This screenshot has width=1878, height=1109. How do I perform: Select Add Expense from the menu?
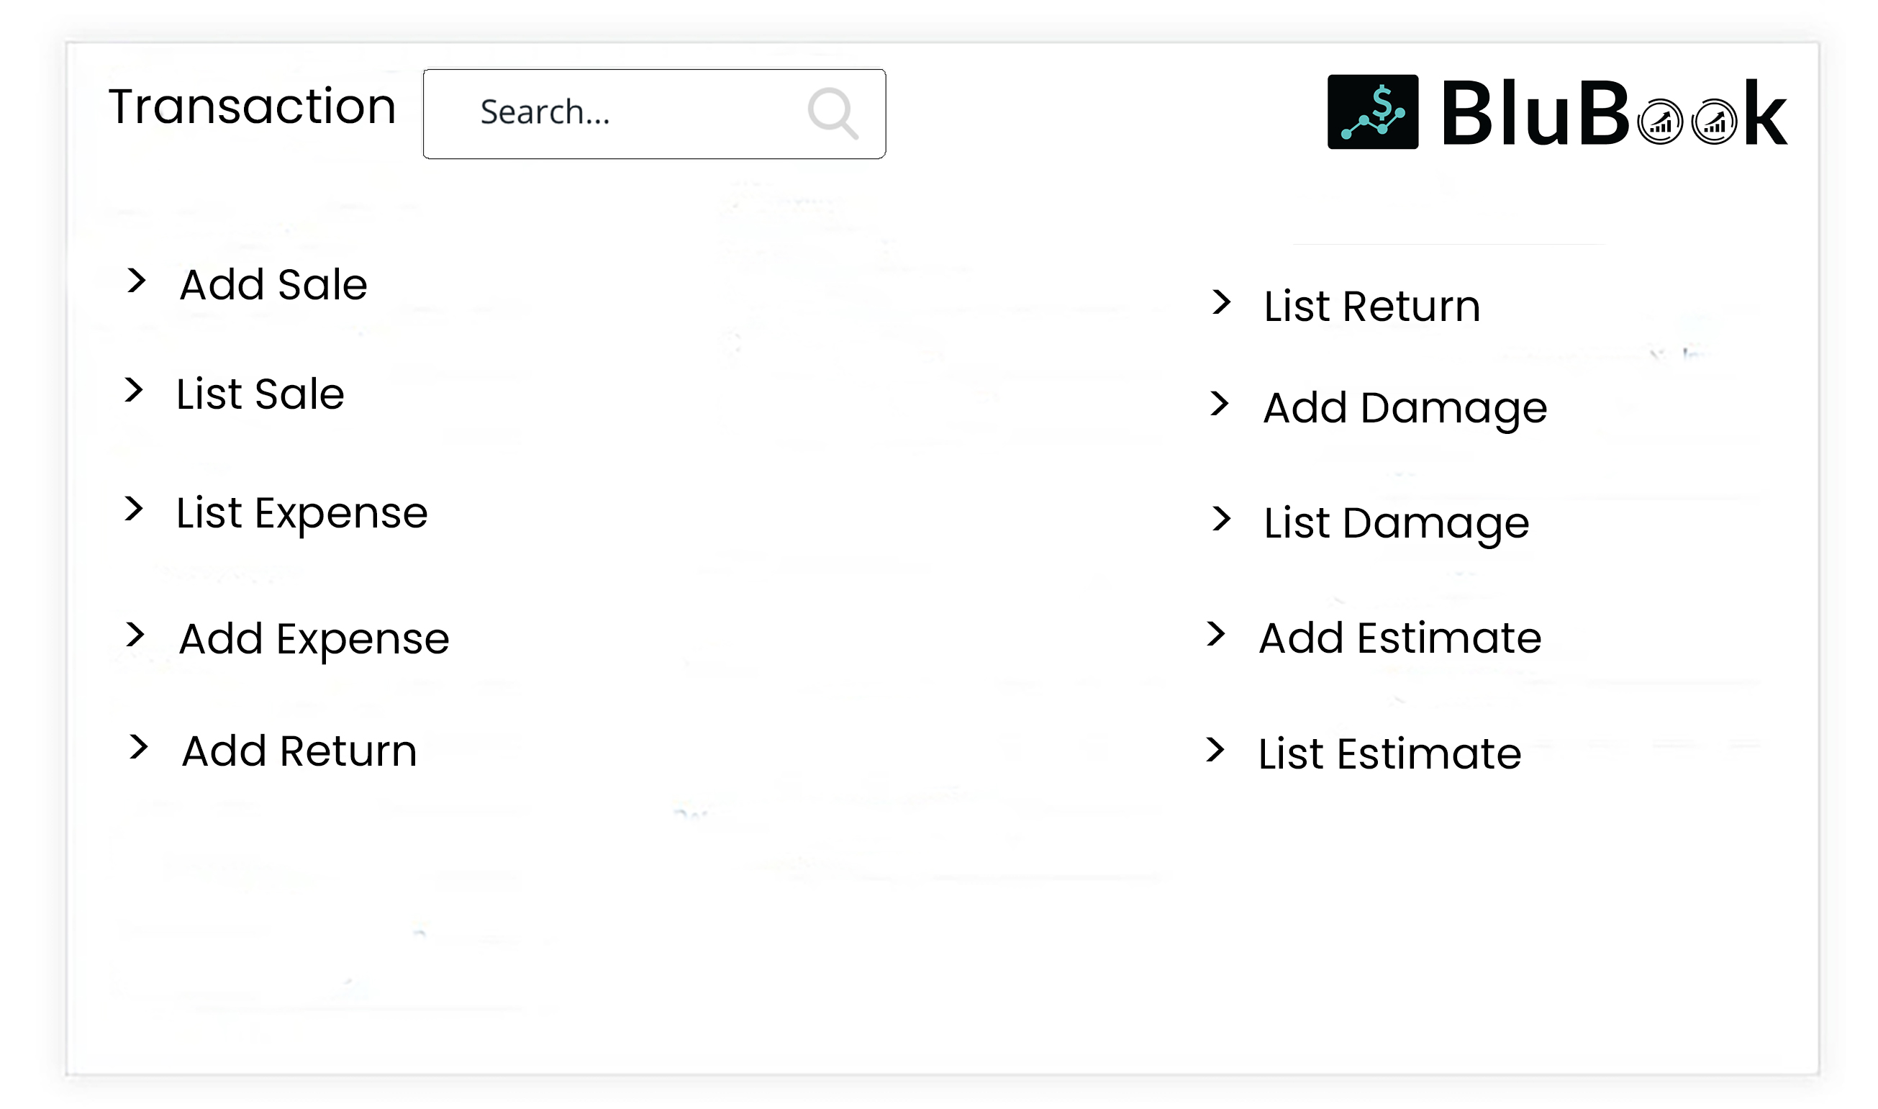coord(314,639)
